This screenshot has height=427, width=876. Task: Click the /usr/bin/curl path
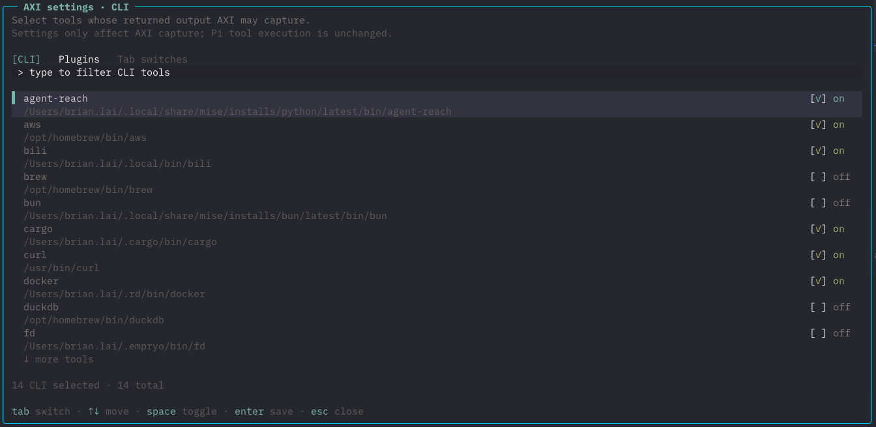coord(61,268)
